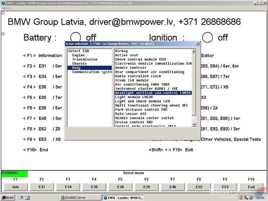Choose Instrument cluster KOMBI / IKE
The image size is (268, 201).
pos(147,89)
